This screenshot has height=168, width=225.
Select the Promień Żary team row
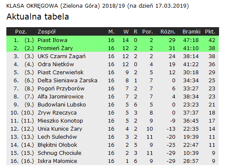pyautogui.click(x=113, y=48)
